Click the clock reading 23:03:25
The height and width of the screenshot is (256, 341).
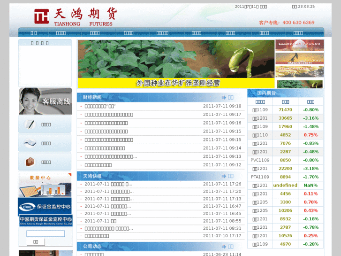click(x=306, y=7)
